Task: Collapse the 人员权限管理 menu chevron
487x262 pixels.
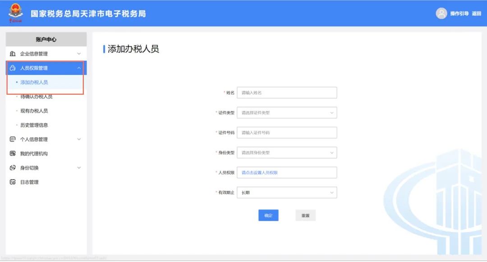Action: pos(79,68)
